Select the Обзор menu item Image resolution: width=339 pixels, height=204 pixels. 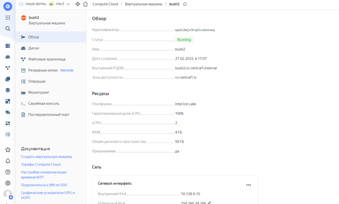point(51,37)
